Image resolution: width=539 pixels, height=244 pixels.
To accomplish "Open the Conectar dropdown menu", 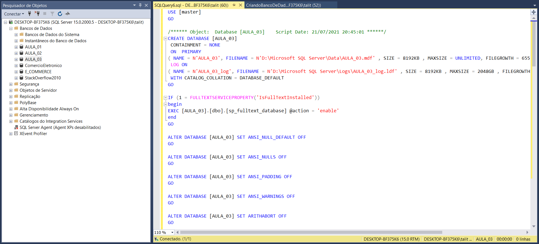I will tap(14, 14).
